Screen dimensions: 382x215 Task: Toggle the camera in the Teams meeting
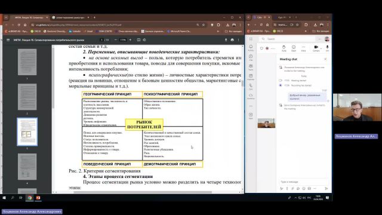316,48
